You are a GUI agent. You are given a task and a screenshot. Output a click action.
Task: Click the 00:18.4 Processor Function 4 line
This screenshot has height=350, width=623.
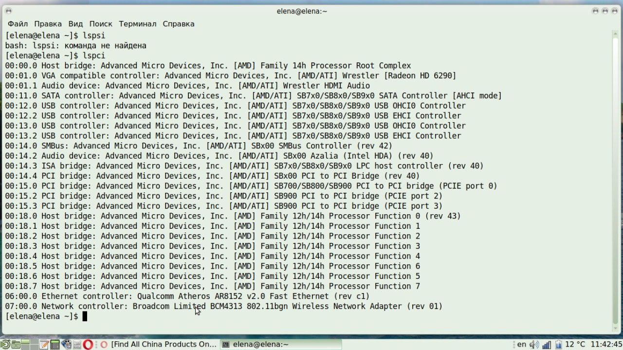(x=212, y=256)
